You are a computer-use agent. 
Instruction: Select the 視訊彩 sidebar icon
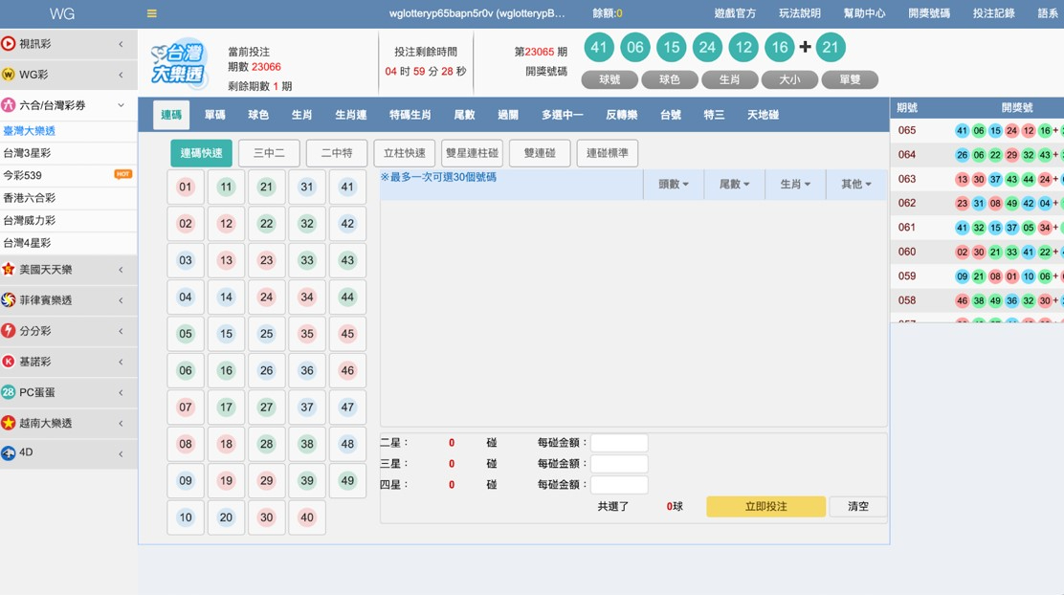tap(9, 44)
